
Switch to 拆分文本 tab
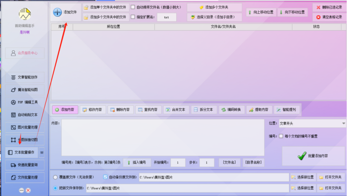point(204,110)
